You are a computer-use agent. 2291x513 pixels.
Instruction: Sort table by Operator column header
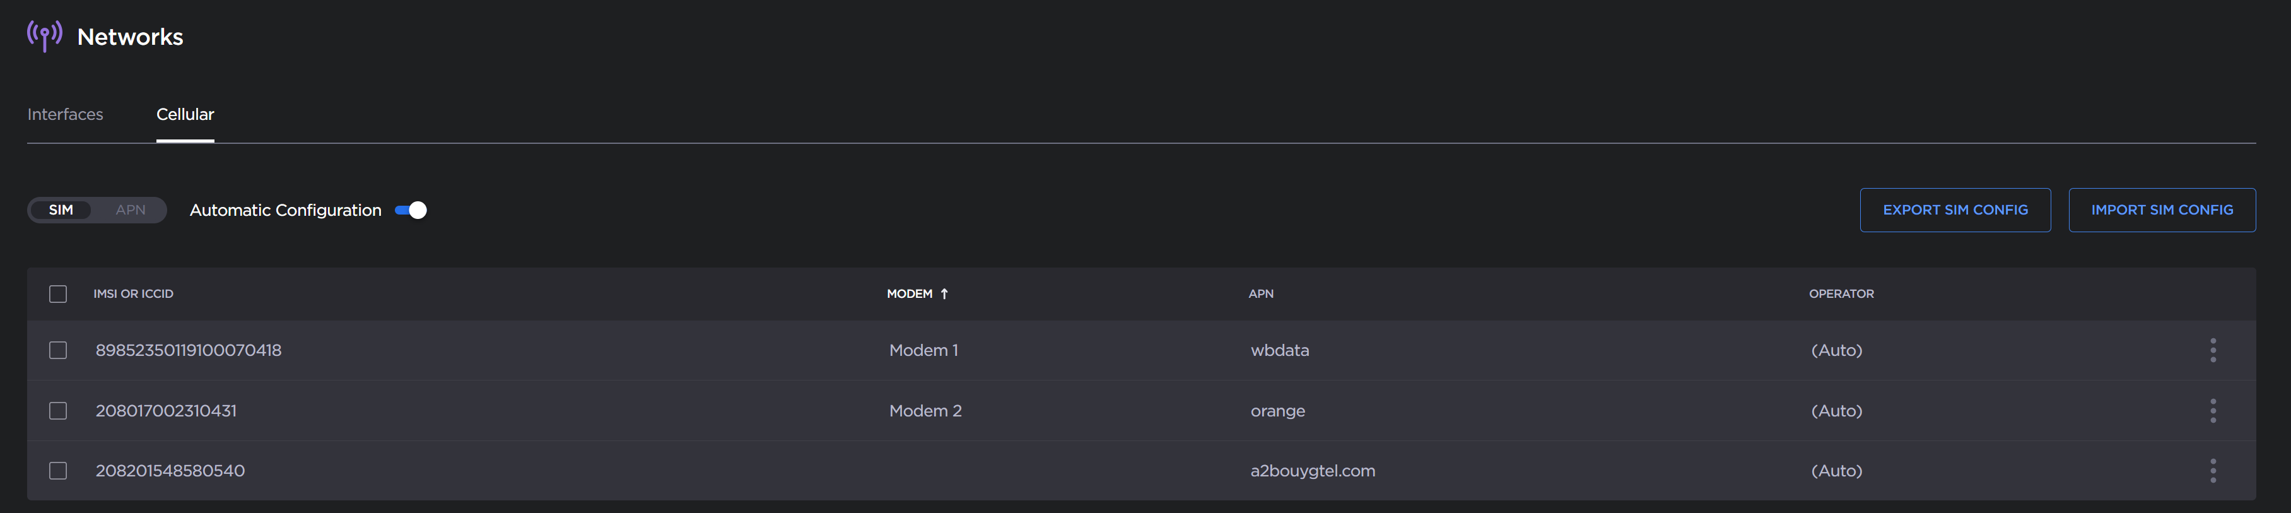point(1841,293)
